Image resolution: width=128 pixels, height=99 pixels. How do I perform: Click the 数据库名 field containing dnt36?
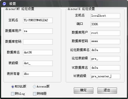(x=38, y=53)
